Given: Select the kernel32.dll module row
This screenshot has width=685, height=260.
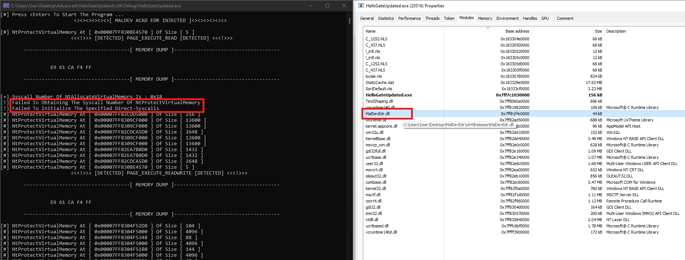Looking at the screenshot, I should coord(524,188).
